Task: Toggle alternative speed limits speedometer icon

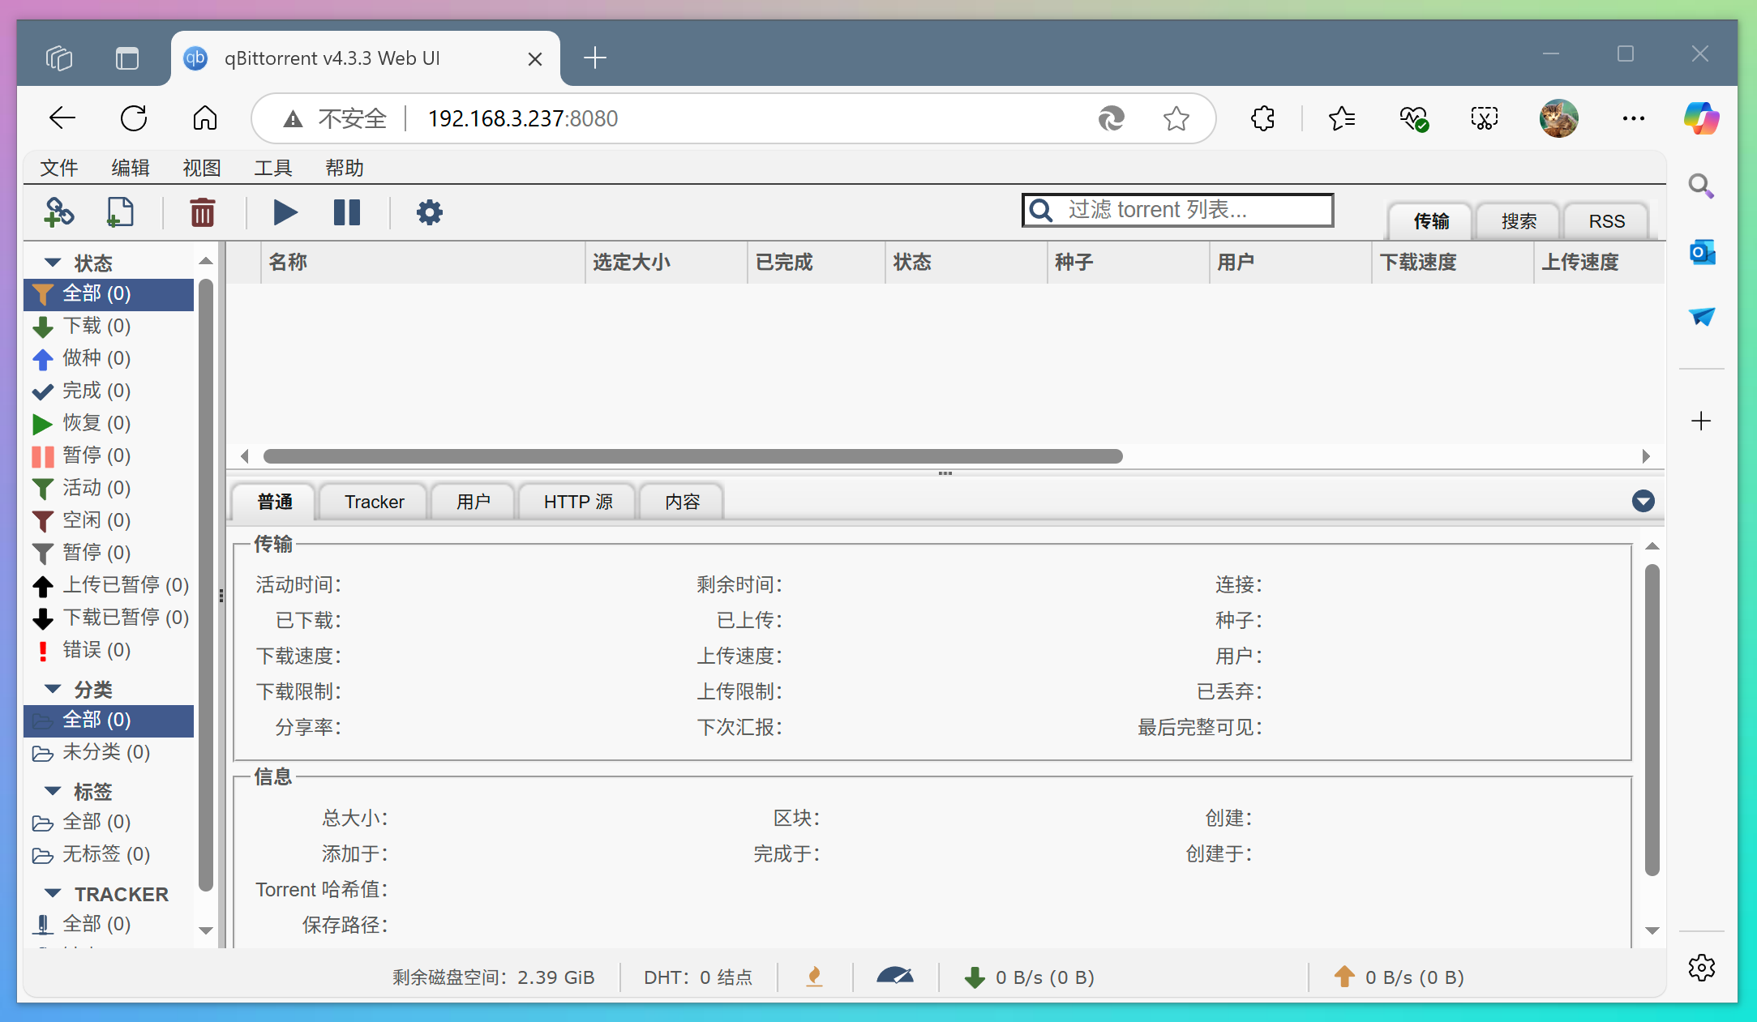Action: point(895,977)
